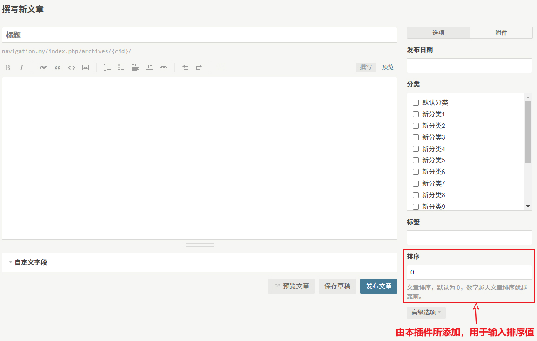
Task: Apply bold formatting in editor toolbar
Action: (8, 67)
